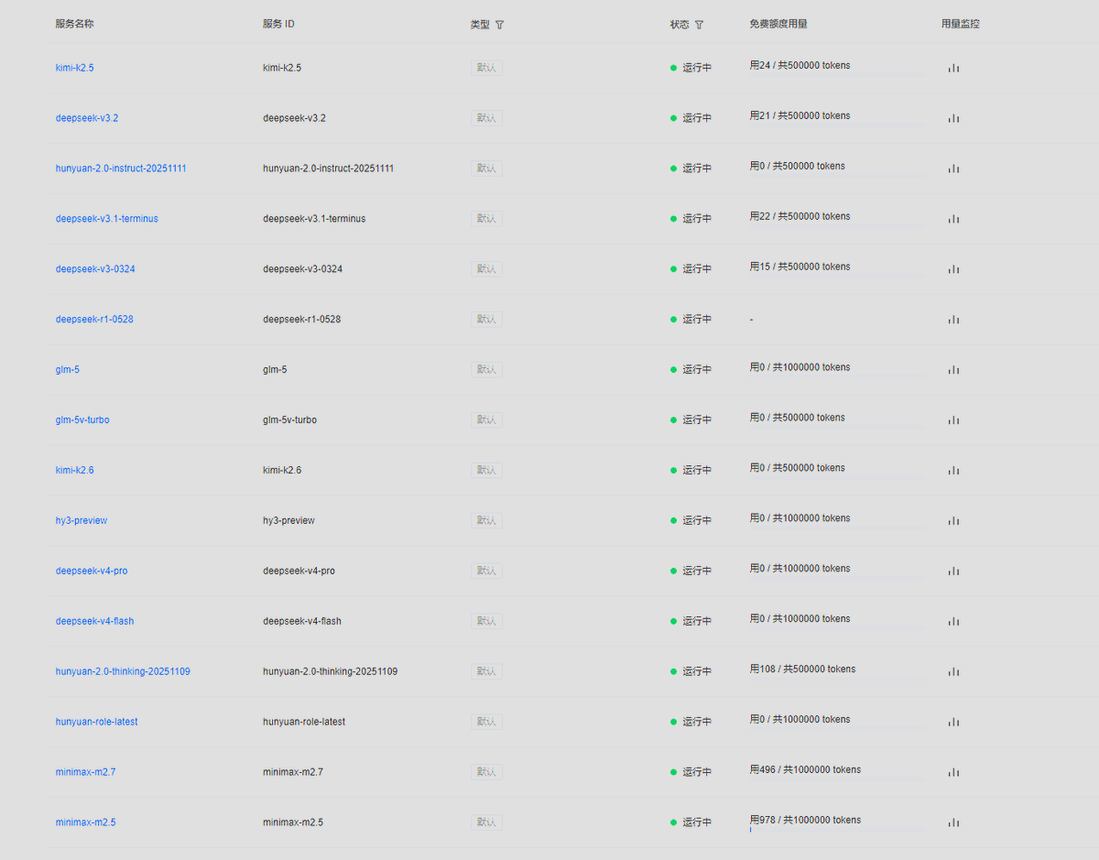The image size is (1099, 860).
Task: View usage chart icon for deepseek-v3.1-terminus
Action: [953, 219]
